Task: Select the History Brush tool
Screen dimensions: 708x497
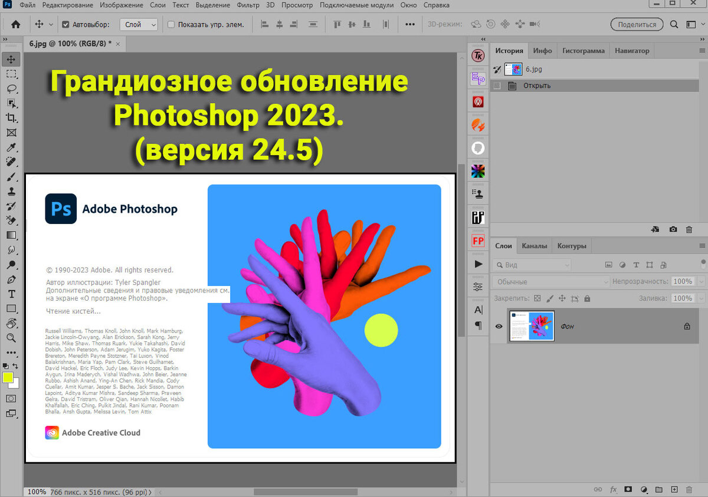Action: click(x=11, y=206)
